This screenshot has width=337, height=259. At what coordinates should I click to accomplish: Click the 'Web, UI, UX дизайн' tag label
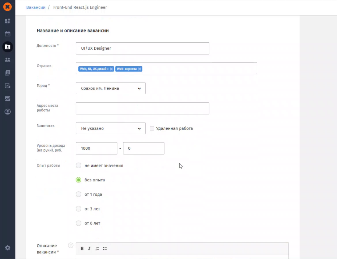[x=94, y=69]
